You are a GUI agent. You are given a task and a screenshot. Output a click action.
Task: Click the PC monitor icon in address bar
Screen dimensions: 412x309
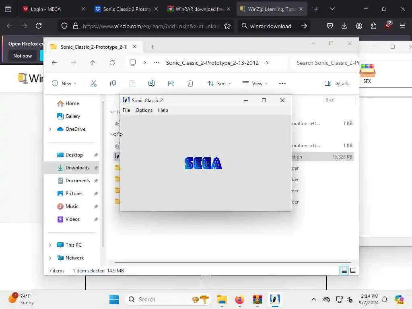(x=133, y=63)
